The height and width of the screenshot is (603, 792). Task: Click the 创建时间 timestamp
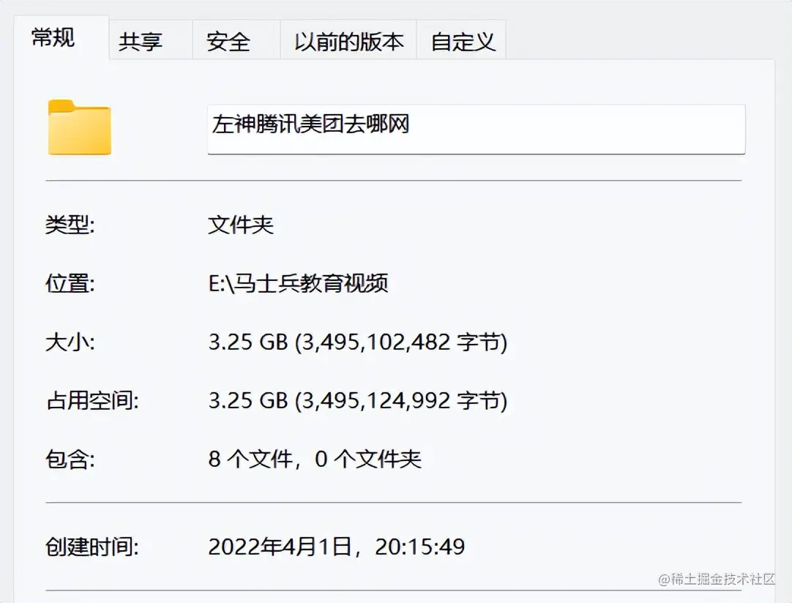coord(335,547)
